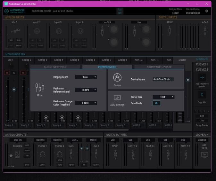Toggle PHASE invert on Mic 1
216x181 pixels.
click(x=19, y=45)
